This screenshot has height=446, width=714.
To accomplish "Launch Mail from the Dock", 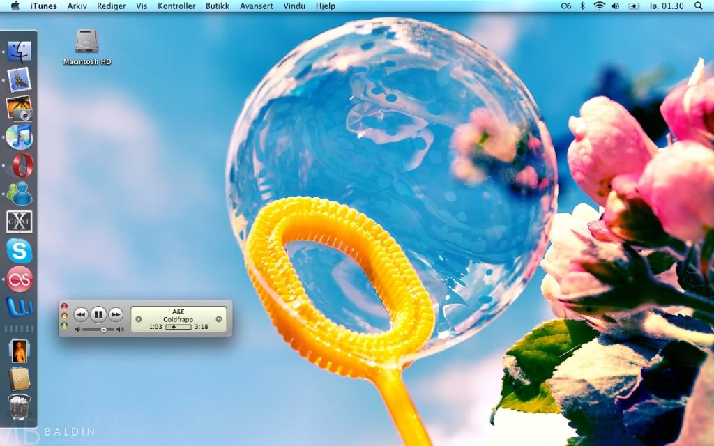I will (x=20, y=80).
